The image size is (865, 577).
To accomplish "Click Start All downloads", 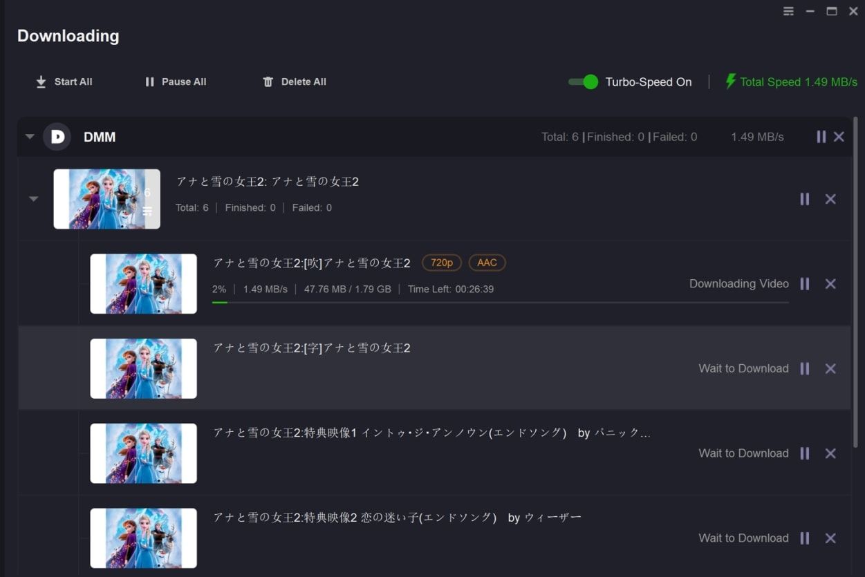I will click(64, 82).
